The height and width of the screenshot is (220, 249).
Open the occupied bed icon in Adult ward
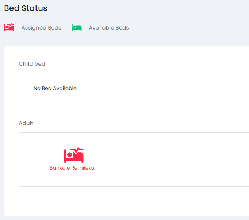(x=74, y=155)
